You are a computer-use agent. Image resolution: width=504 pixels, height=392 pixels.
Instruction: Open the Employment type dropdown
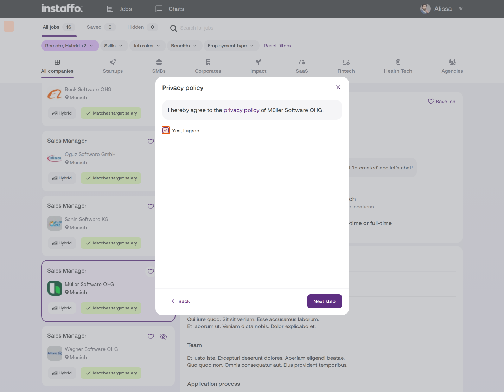pos(231,46)
